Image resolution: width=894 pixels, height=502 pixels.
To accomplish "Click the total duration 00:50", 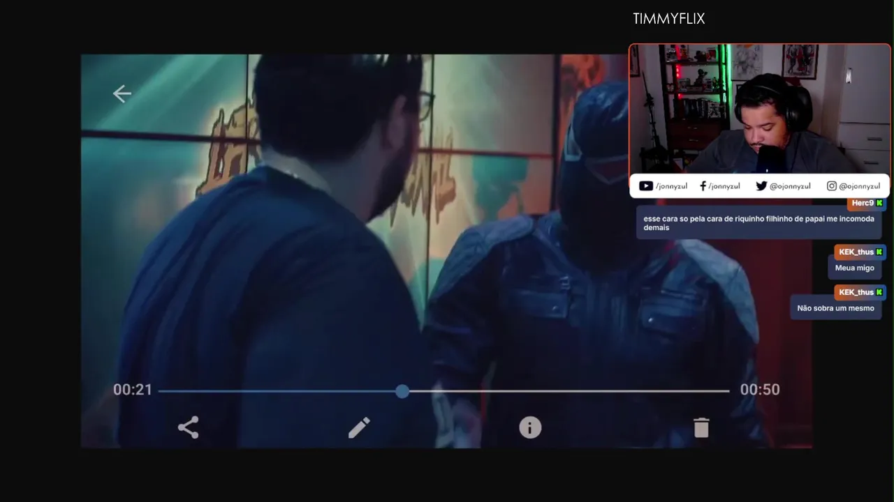I will click(x=760, y=390).
